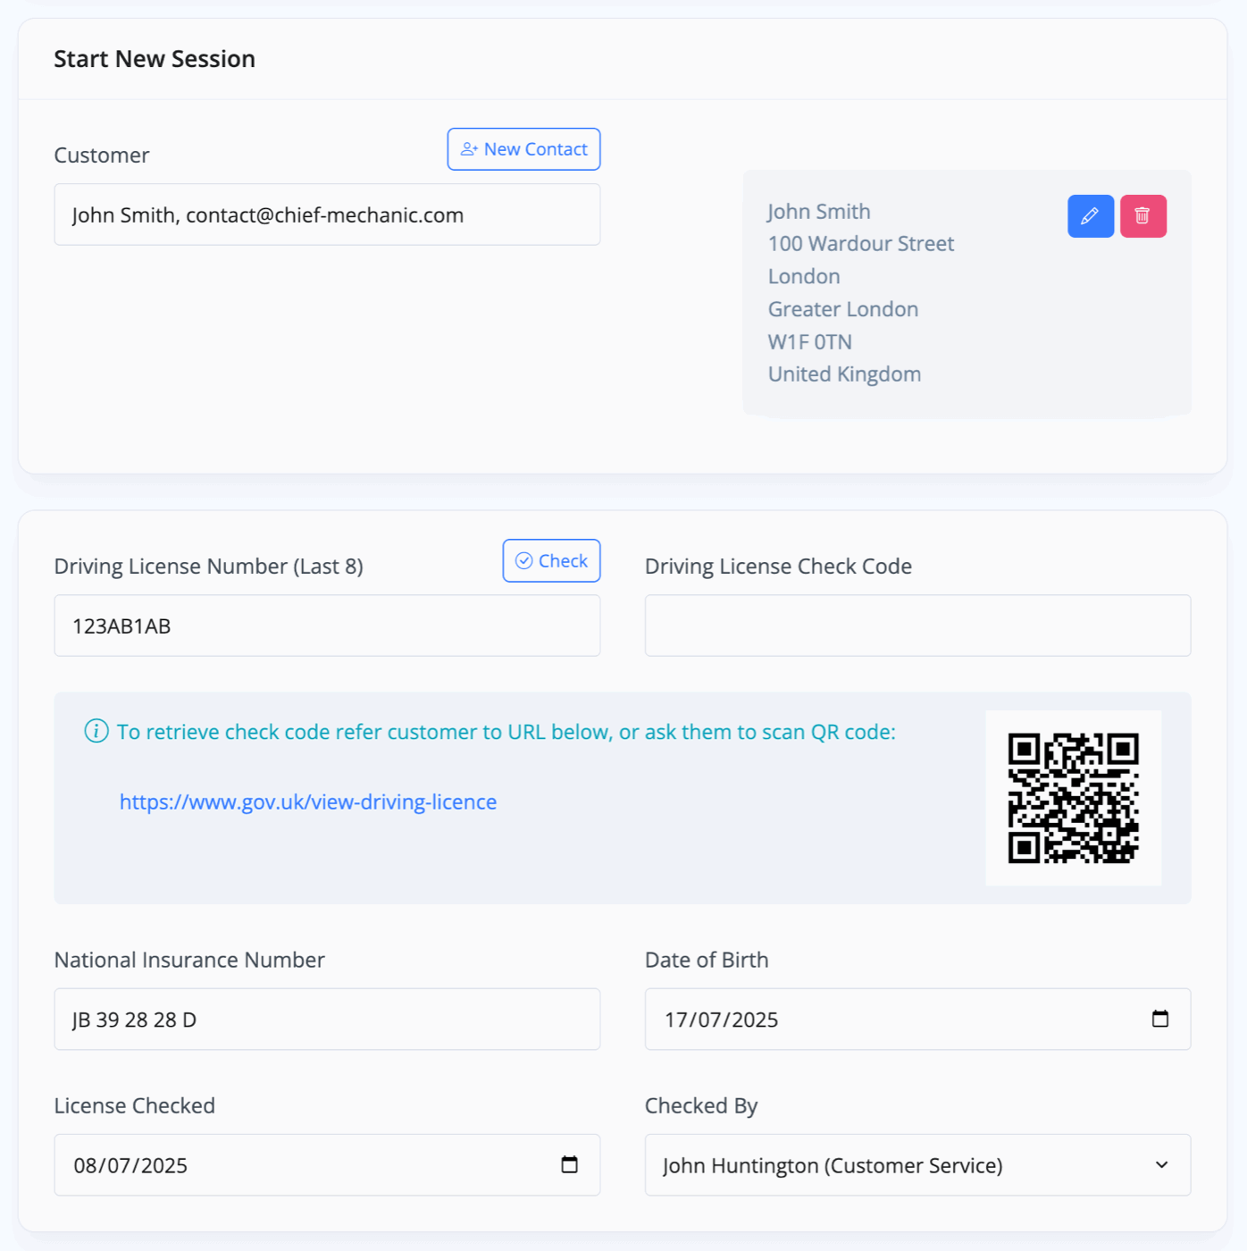The height and width of the screenshot is (1251, 1247).
Task: Click the blue pencil edit address icon
Action: pos(1091,216)
